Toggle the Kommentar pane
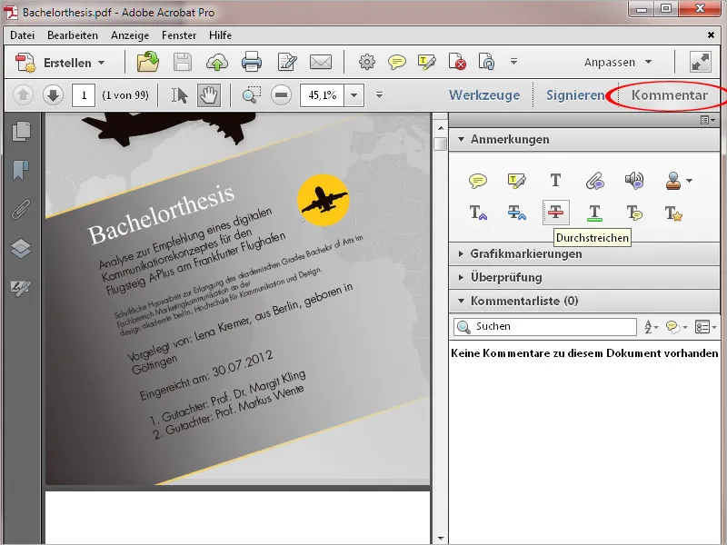 point(670,95)
